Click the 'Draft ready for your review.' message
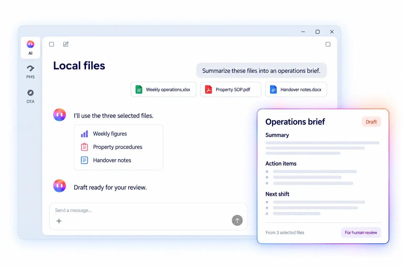 pyautogui.click(x=110, y=187)
